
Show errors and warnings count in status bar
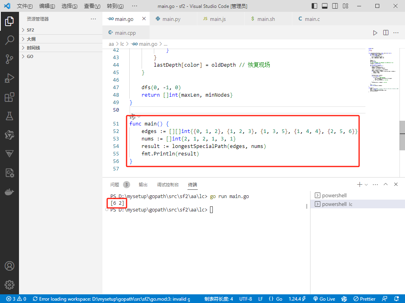point(16,299)
